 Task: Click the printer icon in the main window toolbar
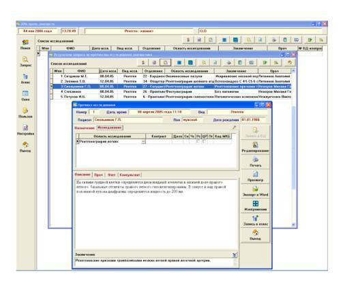click(274, 40)
